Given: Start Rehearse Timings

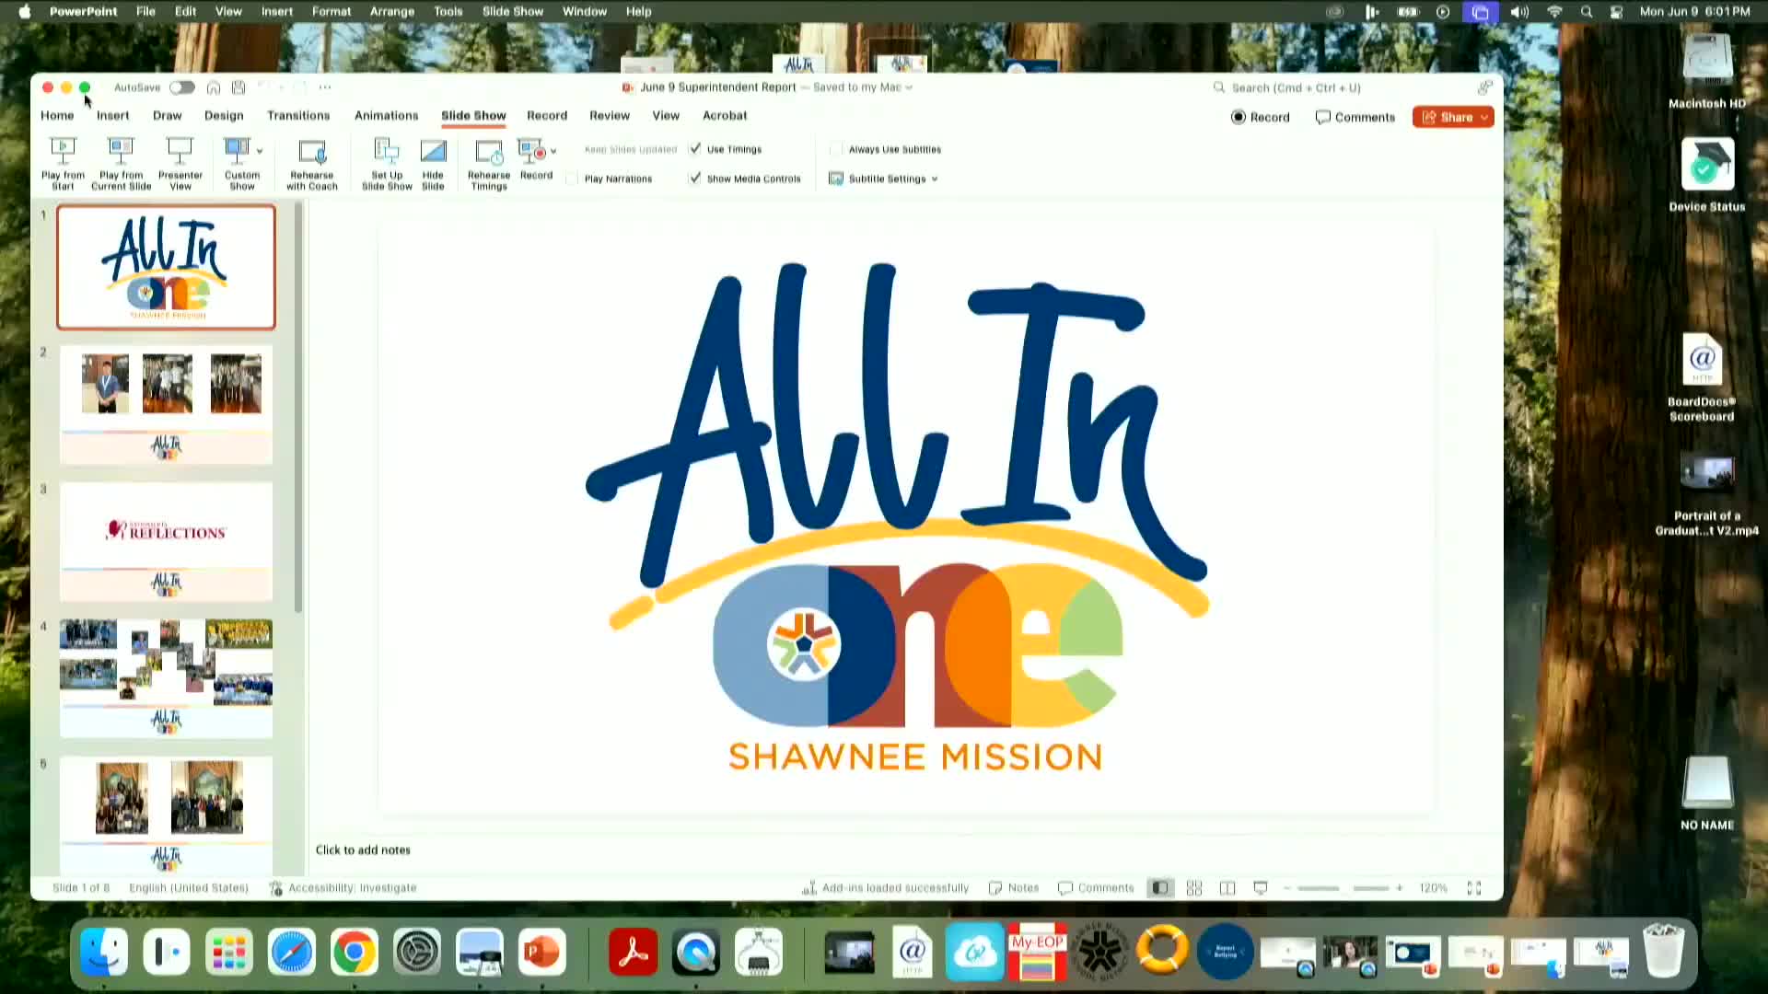Looking at the screenshot, I should (489, 163).
